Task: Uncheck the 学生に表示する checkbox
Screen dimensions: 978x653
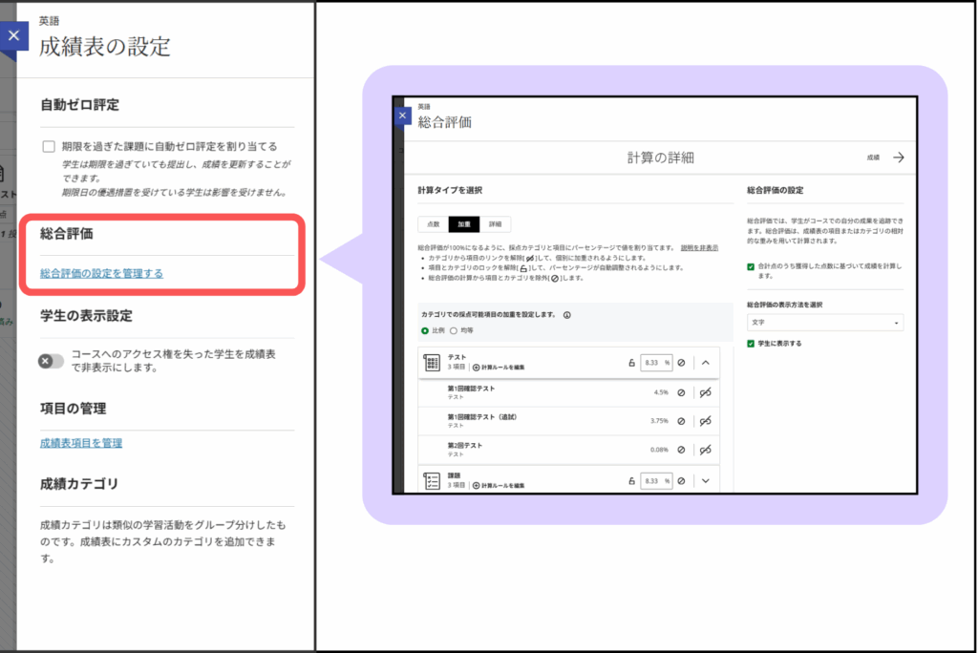Action: click(751, 343)
